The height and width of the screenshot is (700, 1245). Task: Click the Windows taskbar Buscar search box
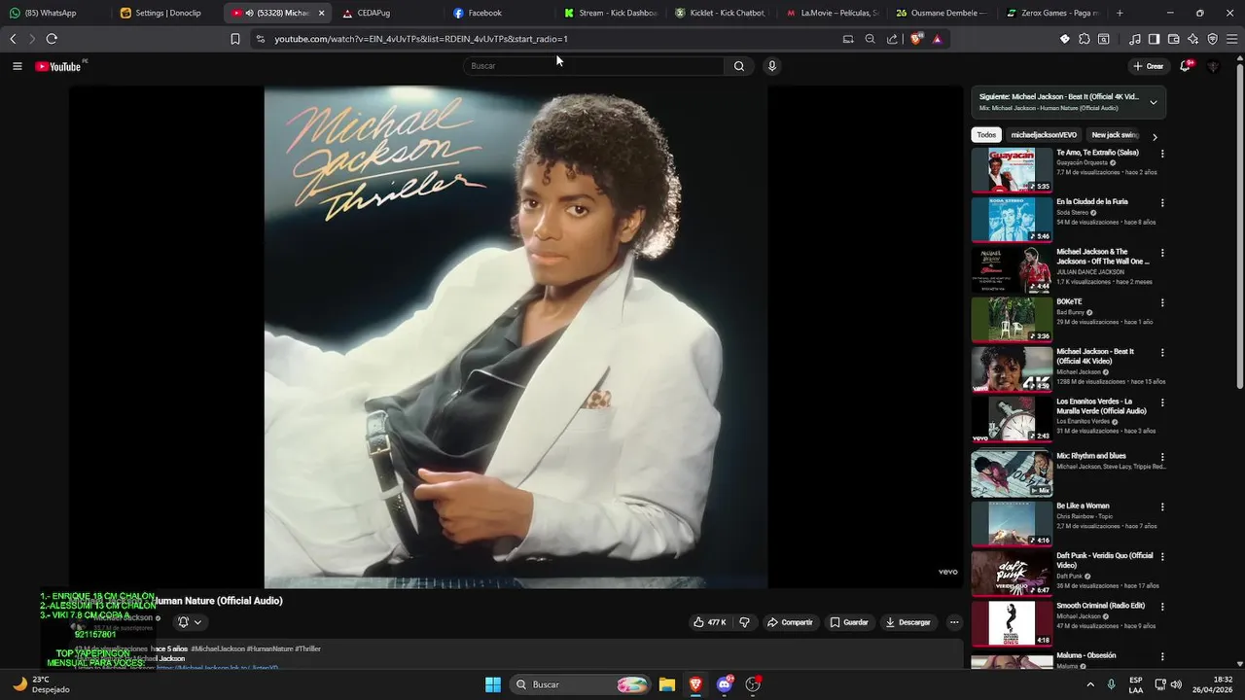point(580,684)
